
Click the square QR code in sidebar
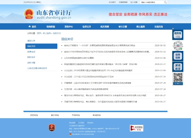(178, 78)
